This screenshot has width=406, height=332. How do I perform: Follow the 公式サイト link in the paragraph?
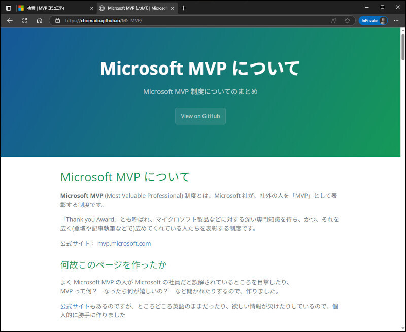pyautogui.click(x=75, y=306)
